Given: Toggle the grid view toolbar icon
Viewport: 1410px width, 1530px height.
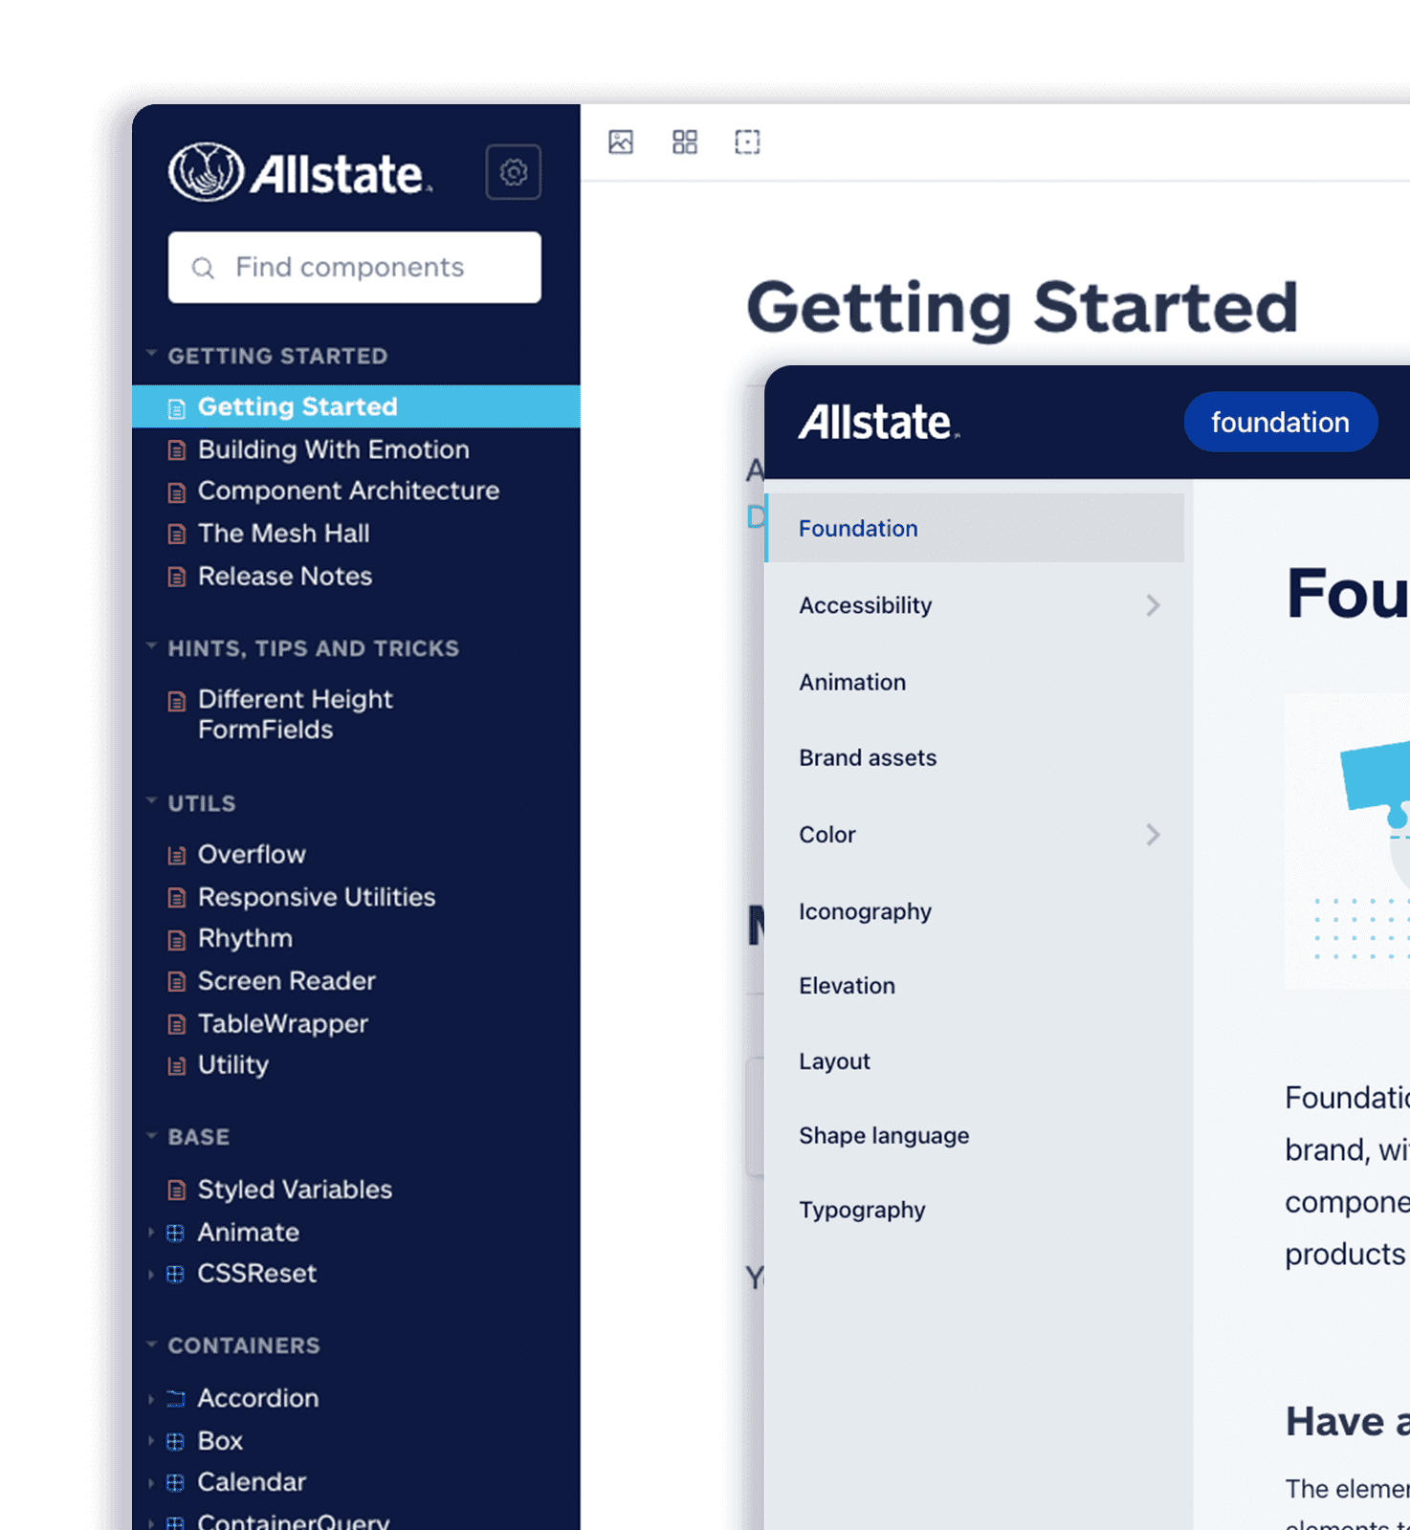Looking at the screenshot, I should [685, 142].
